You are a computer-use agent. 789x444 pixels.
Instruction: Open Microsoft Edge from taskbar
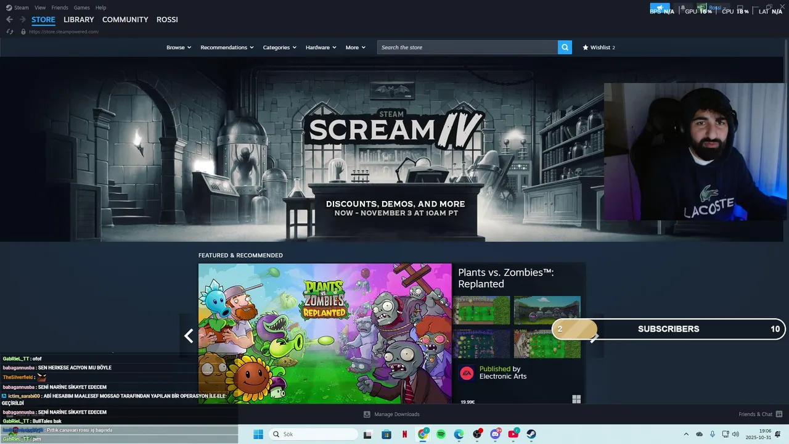459,434
